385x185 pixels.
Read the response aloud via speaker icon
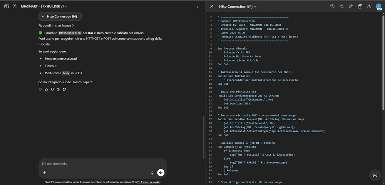(x=59, y=89)
